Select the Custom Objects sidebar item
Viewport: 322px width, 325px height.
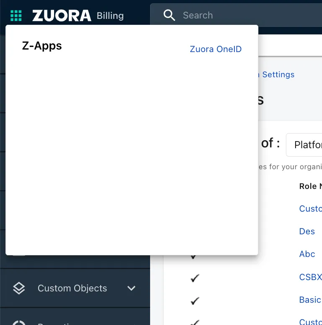coord(75,288)
